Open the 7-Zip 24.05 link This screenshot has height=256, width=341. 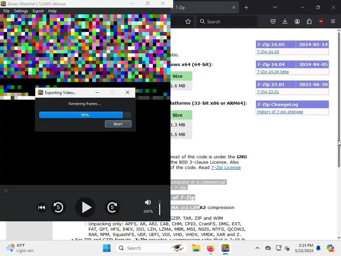268,52
